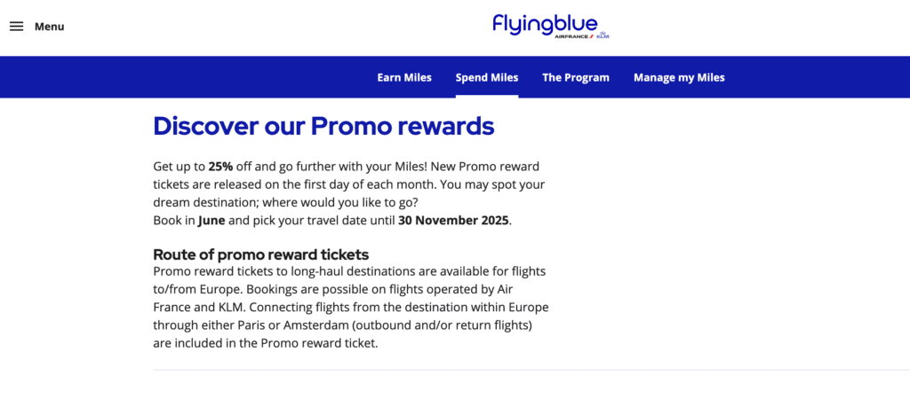Click the Route of promo reward tickets subheading
This screenshot has width=910, height=399.
point(261,254)
